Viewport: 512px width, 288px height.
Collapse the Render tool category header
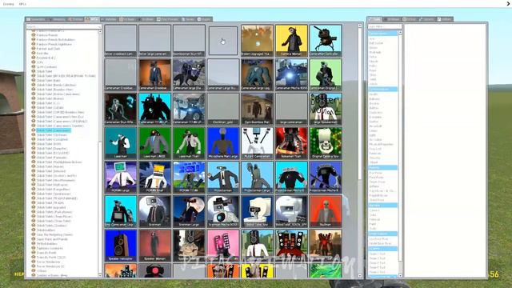[x=382, y=206]
